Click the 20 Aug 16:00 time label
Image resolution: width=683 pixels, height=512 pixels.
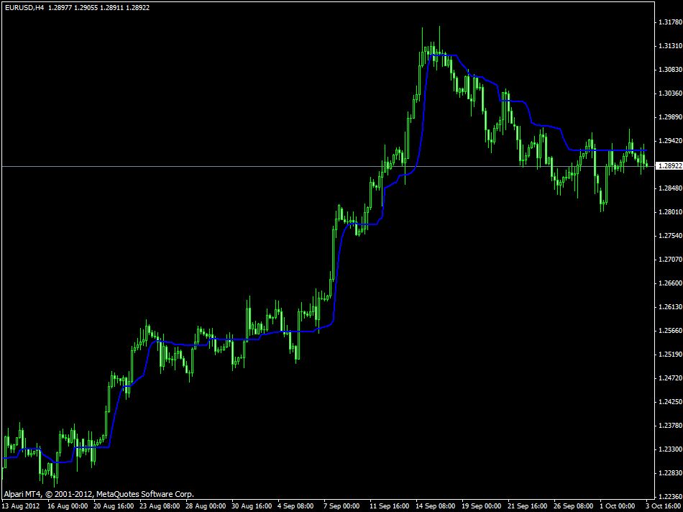pyautogui.click(x=114, y=507)
